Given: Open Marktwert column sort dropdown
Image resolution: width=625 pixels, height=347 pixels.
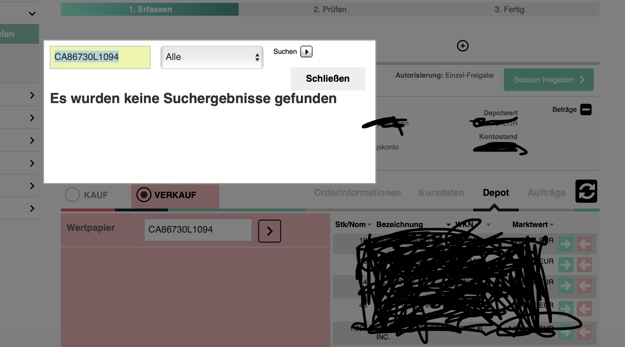Looking at the screenshot, I should coord(551,225).
